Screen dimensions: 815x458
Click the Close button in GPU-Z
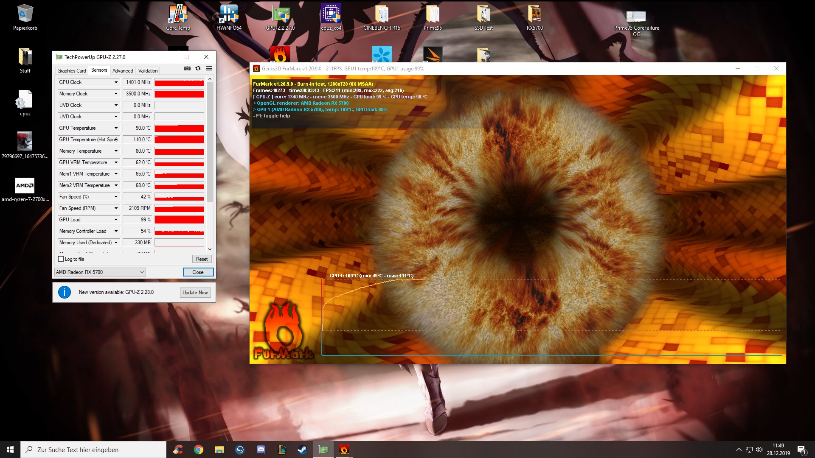pos(198,272)
